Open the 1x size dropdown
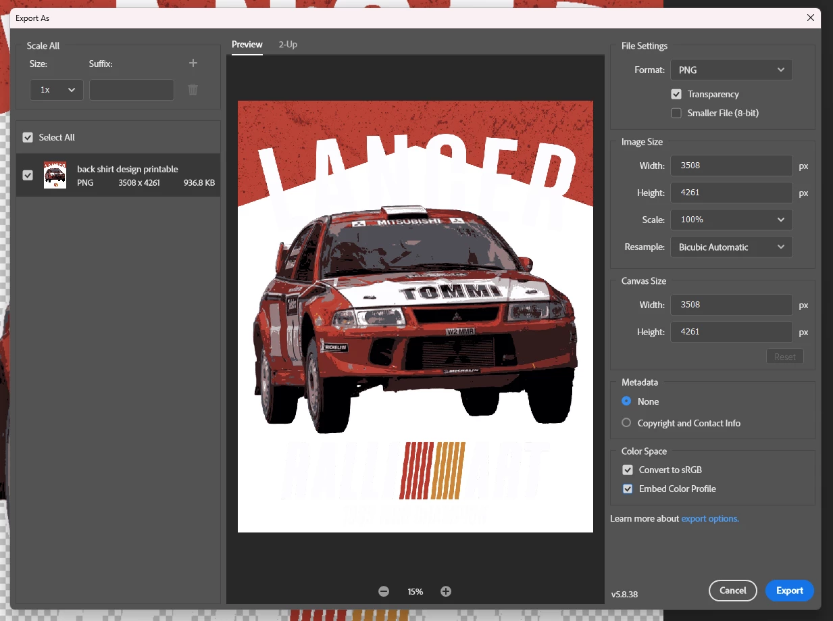Screen dimensions: 833x621 (x=57, y=90)
